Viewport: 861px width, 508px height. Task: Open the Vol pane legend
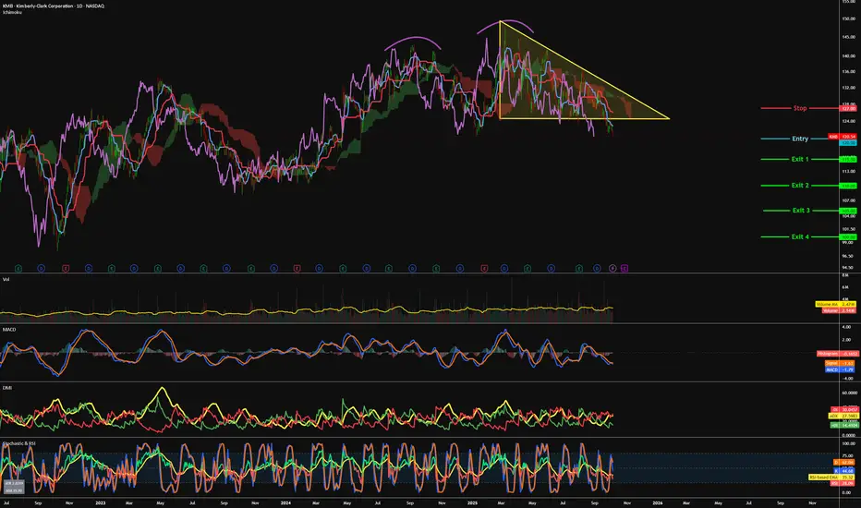(7, 278)
